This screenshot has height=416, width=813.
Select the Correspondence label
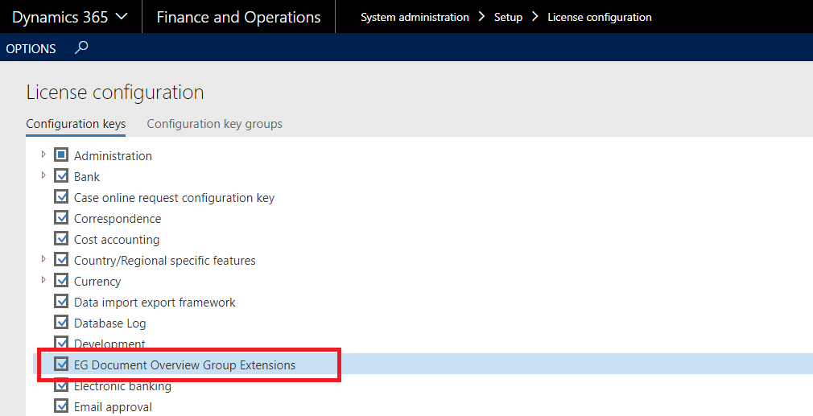pyautogui.click(x=118, y=219)
